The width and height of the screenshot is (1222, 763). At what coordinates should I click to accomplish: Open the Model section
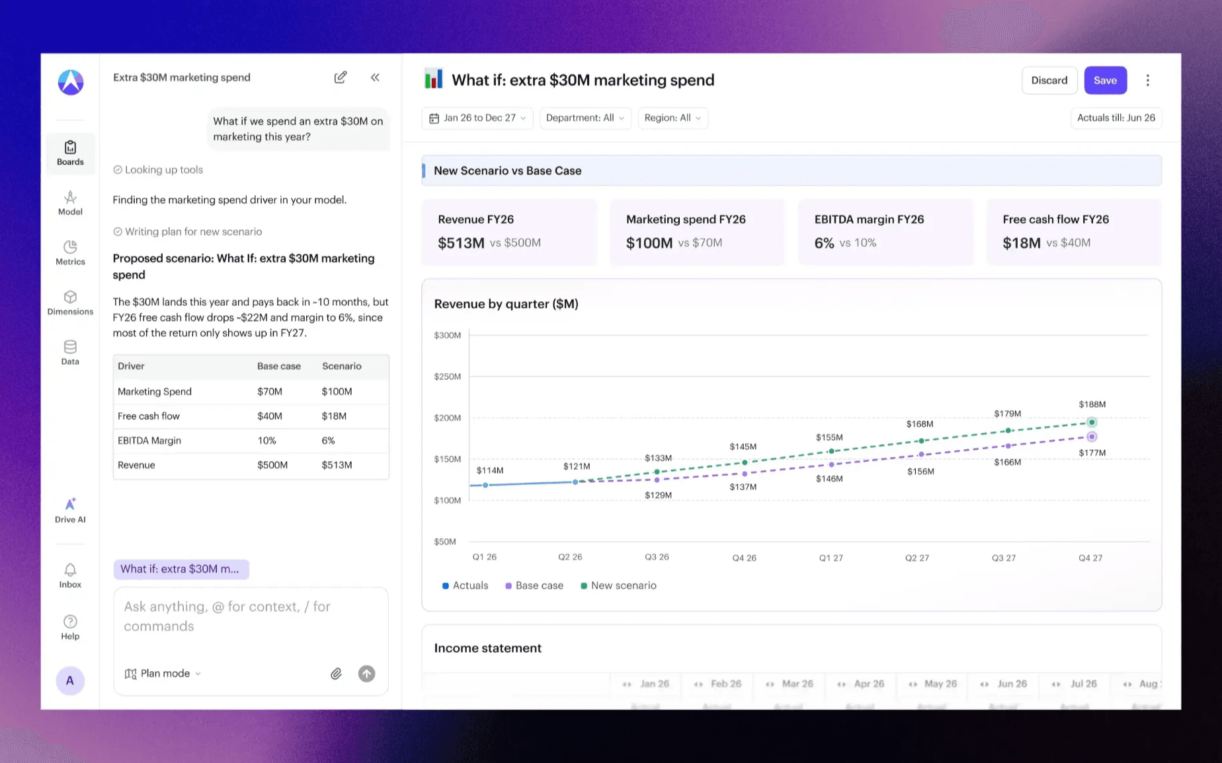(70, 203)
